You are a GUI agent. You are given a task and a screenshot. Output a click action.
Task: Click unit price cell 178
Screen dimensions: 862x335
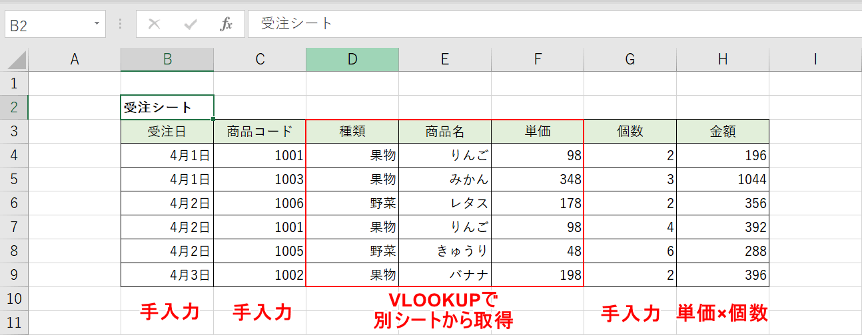coord(538,203)
